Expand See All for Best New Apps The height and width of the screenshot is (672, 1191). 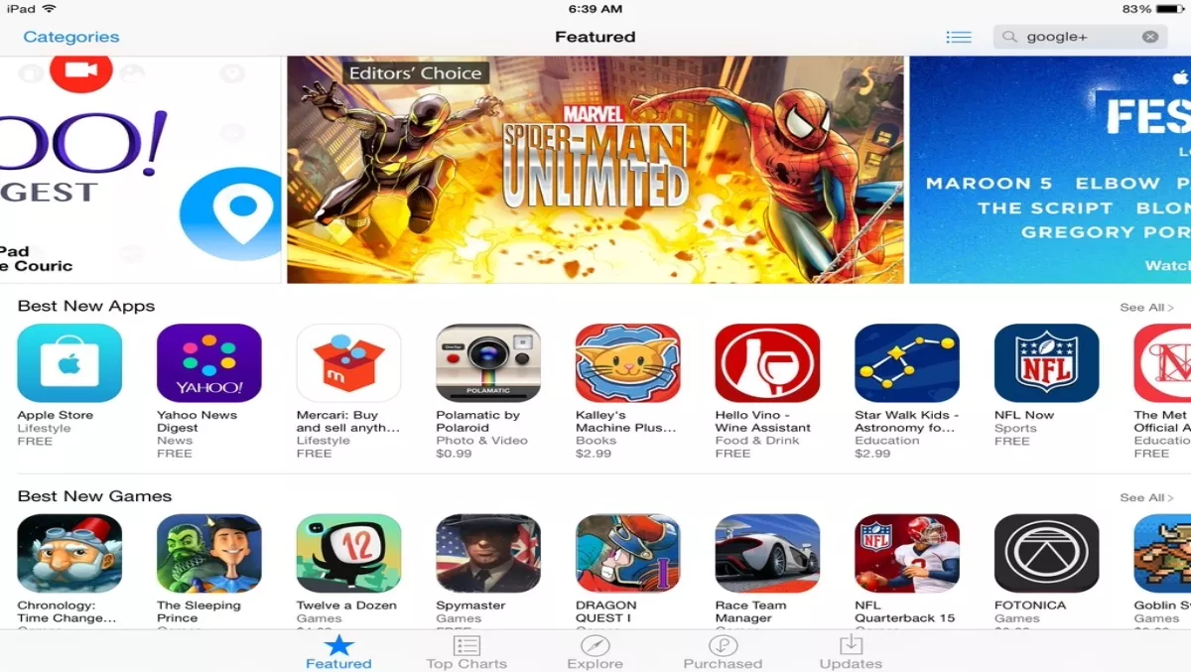coord(1146,308)
